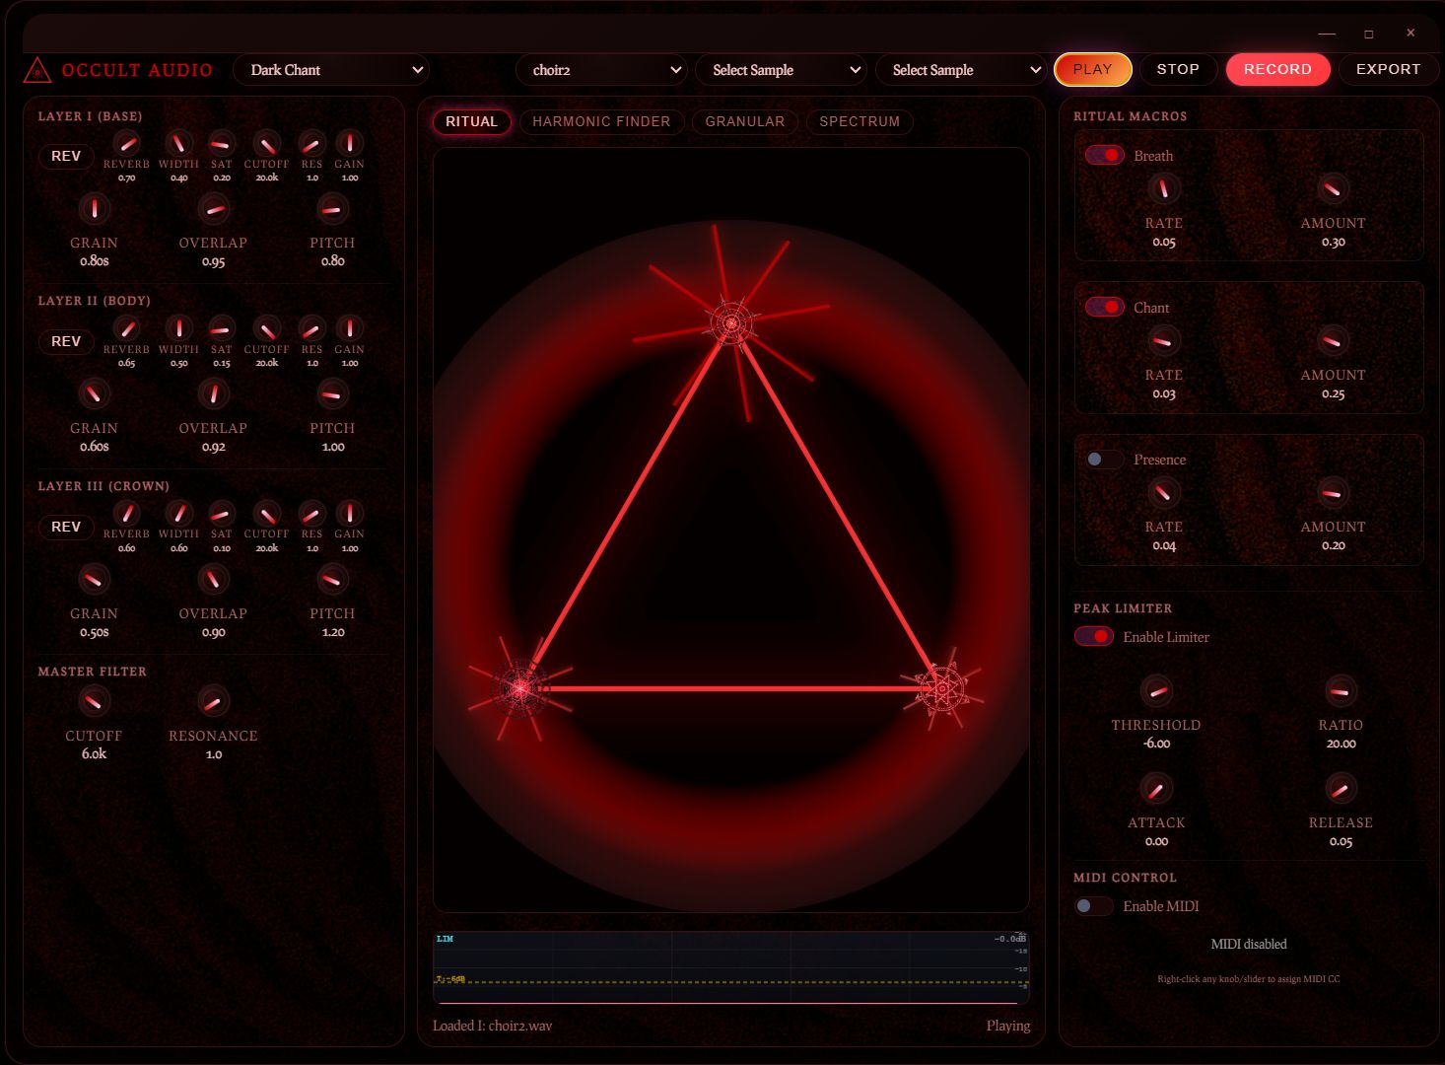The width and height of the screenshot is (1445, 1065).
Task: Enable MIDI control
Action: click(1094, 905)
